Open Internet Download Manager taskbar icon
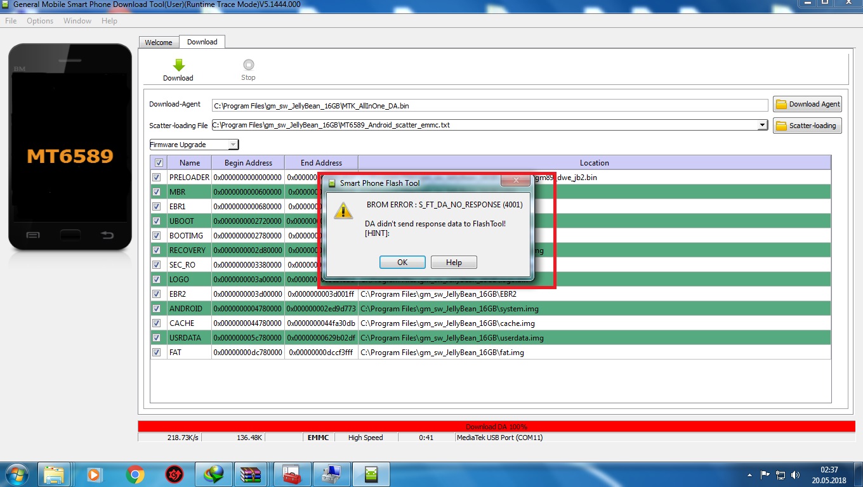Image resolution: width=863 pixels, height=487 pixels. (213, 474)
